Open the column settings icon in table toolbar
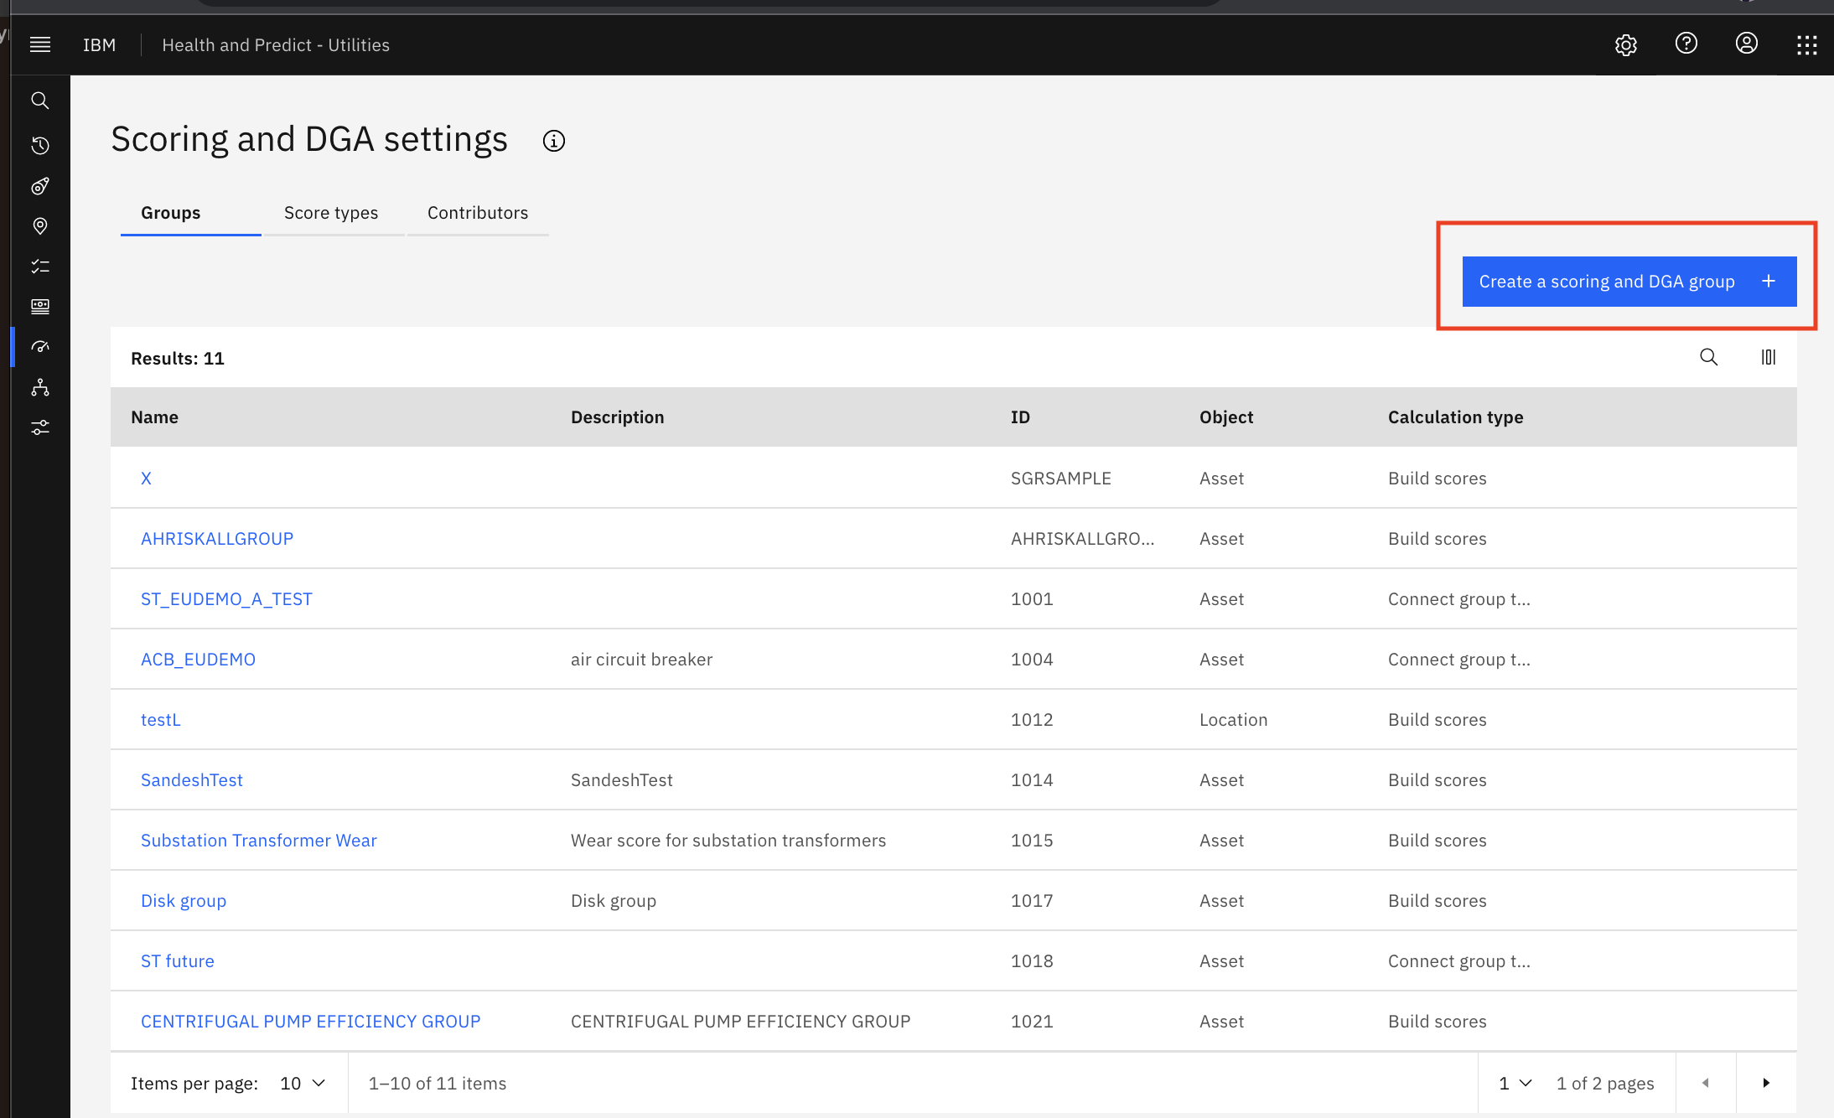 click(1769, 357)
